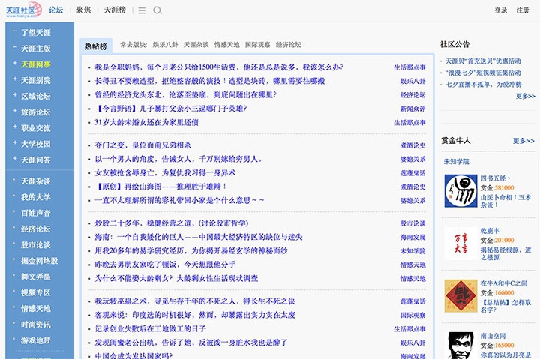Expand the 天涯别院 sidebar section
The height and width of the screenshot is (359, 540).
14,80
